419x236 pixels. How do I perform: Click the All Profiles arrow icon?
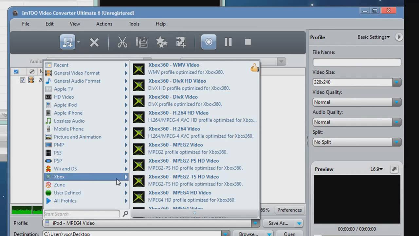48,201
